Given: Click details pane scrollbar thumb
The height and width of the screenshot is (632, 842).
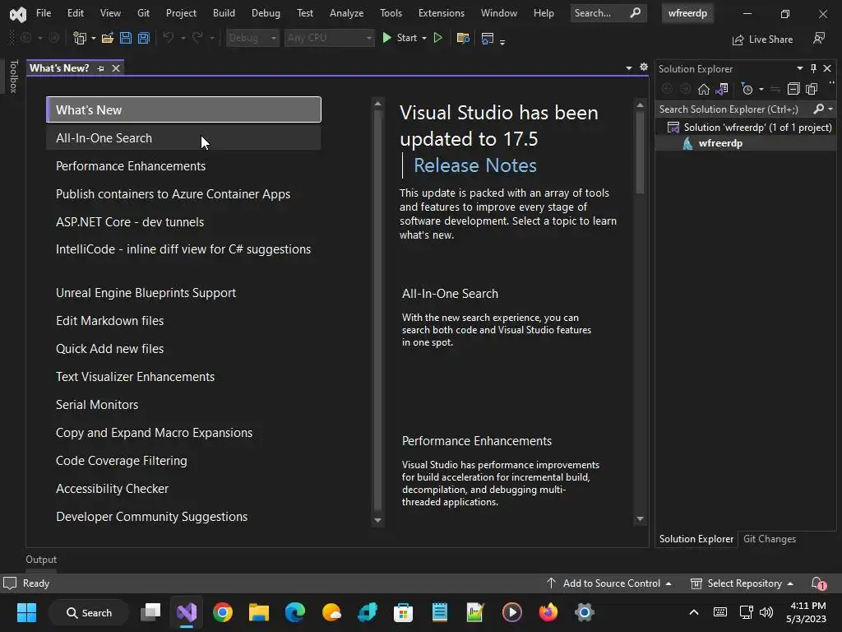Looking at the screenshot, I should coord(640,152).
